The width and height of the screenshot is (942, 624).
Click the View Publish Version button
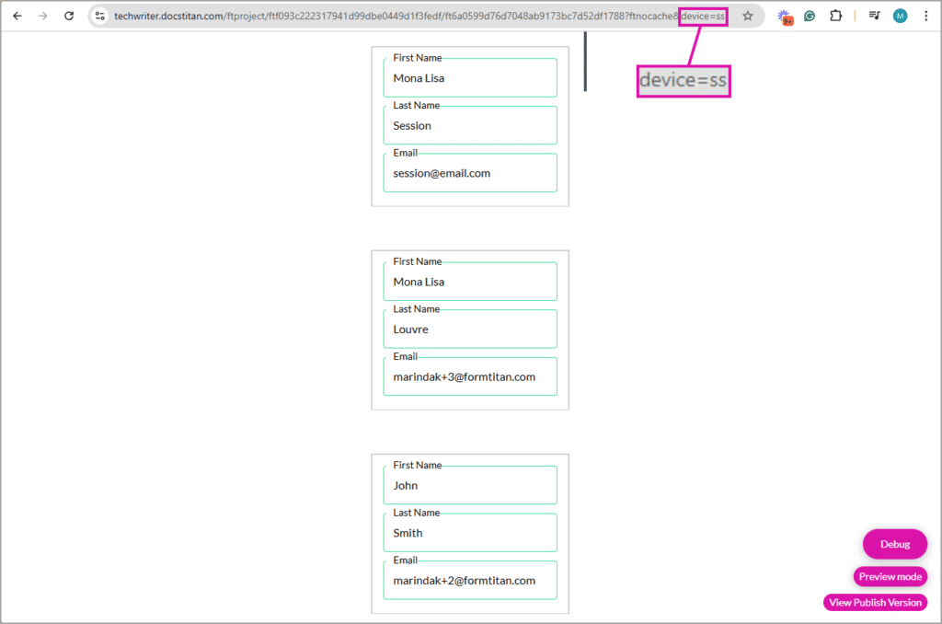875,602
